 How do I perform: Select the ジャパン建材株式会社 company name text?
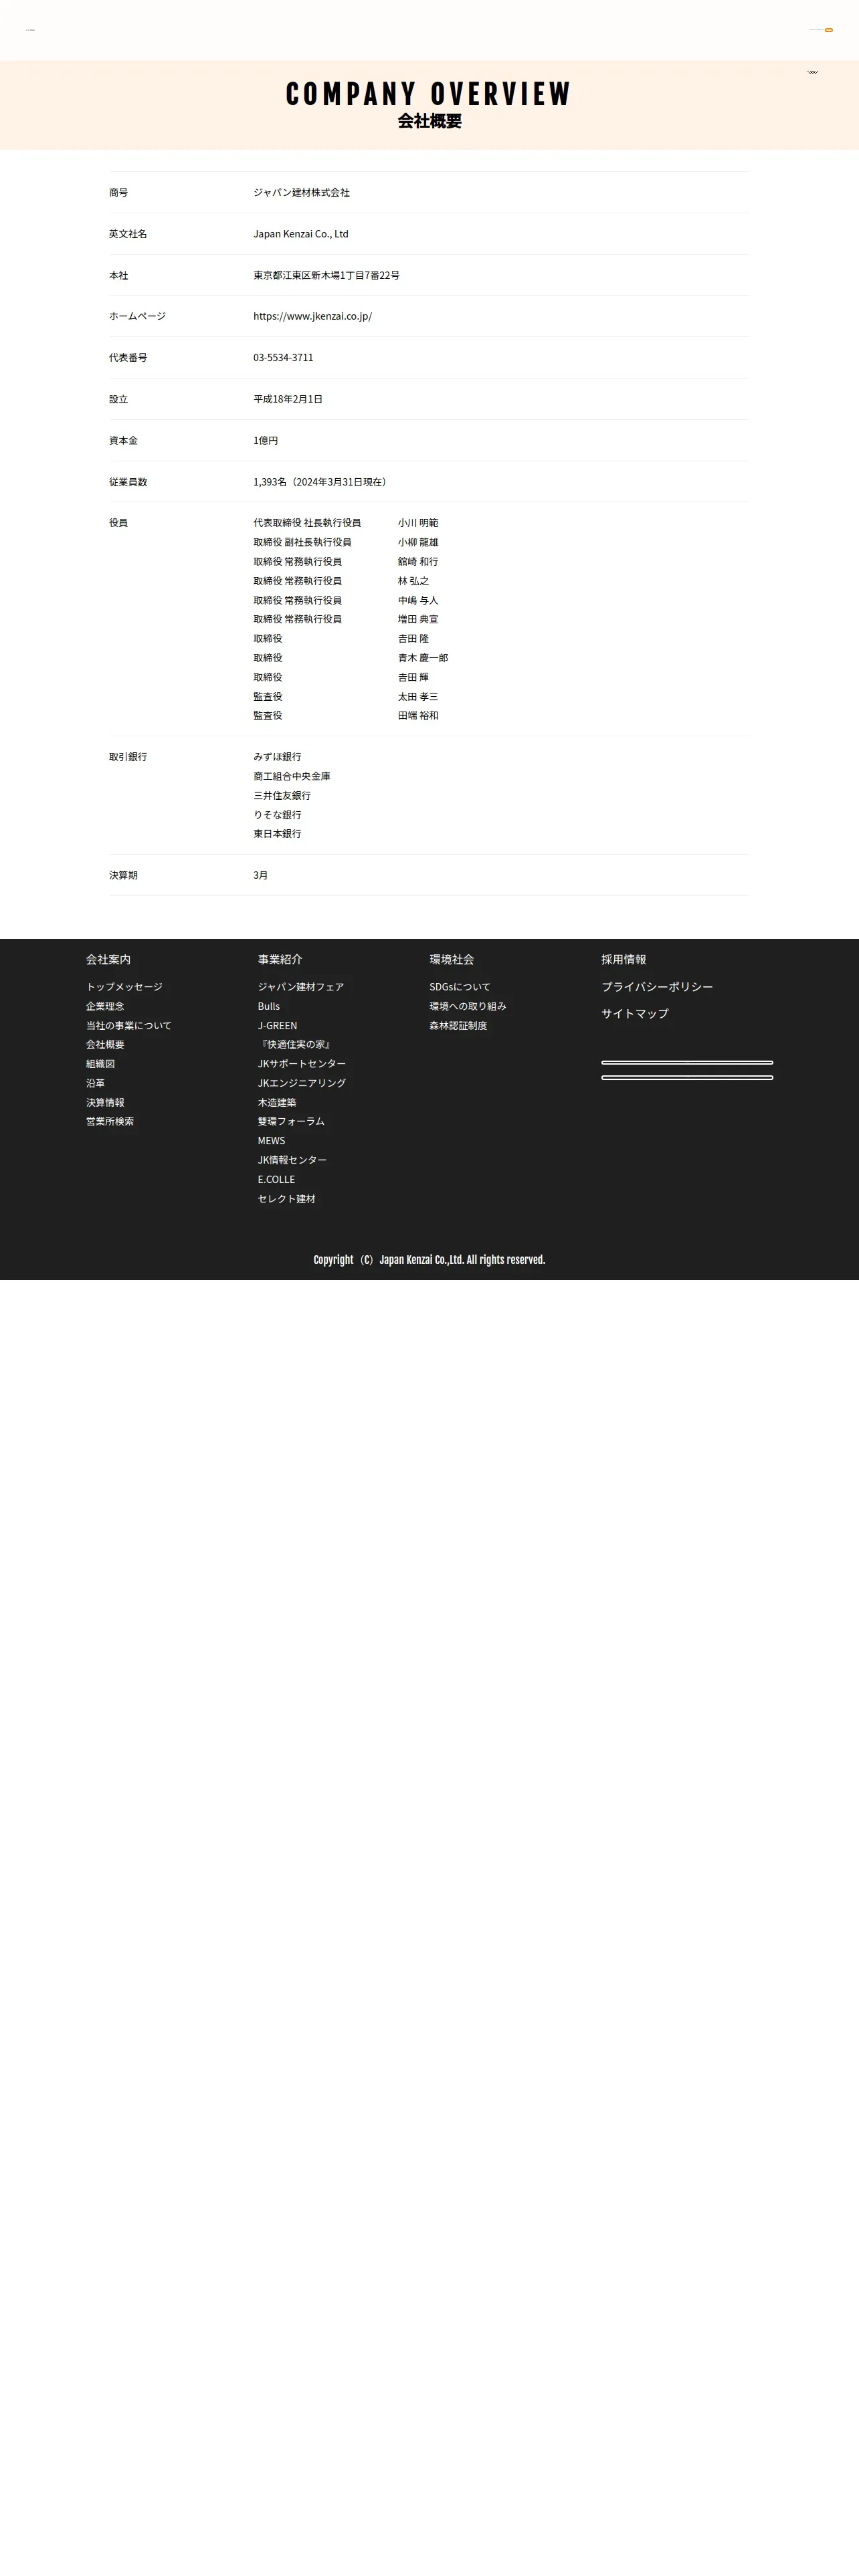point(301,192)
